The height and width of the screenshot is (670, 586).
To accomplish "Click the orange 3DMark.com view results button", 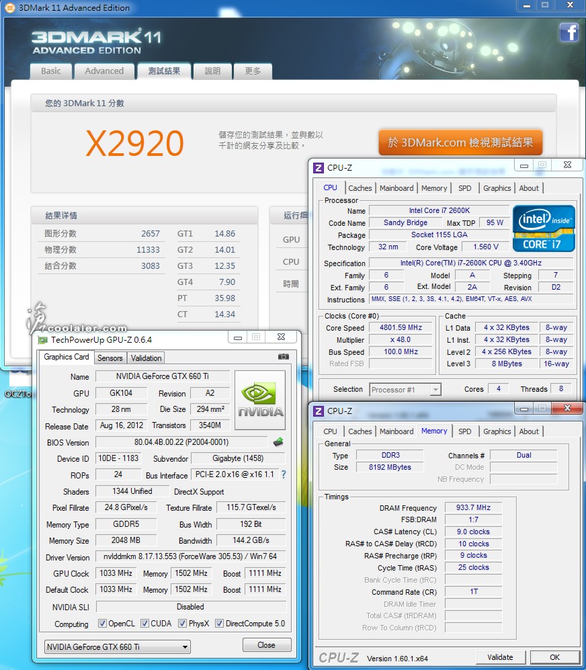I will tap(460, 142).
